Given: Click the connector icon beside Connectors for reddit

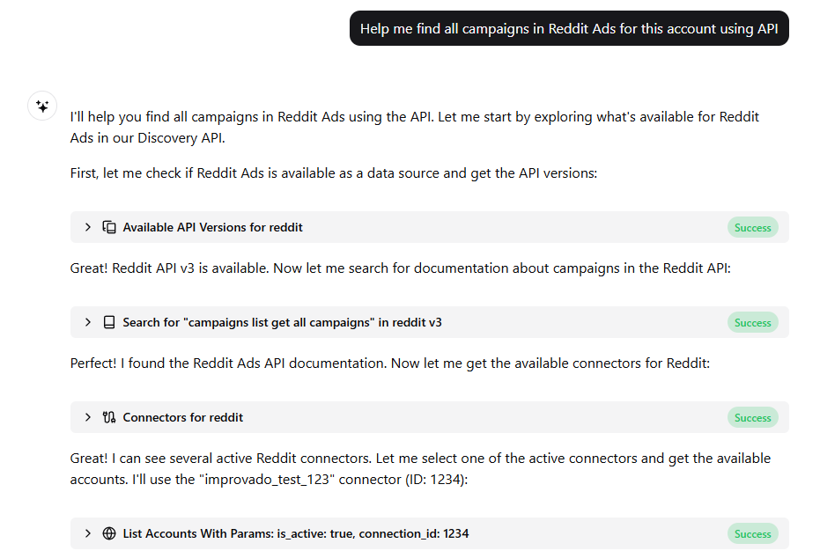Looking at the screenshot, I should click(x=109, y=417).
